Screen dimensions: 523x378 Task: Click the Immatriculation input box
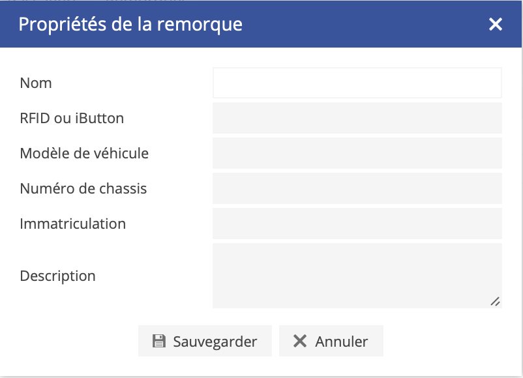(x=357, y=224)
